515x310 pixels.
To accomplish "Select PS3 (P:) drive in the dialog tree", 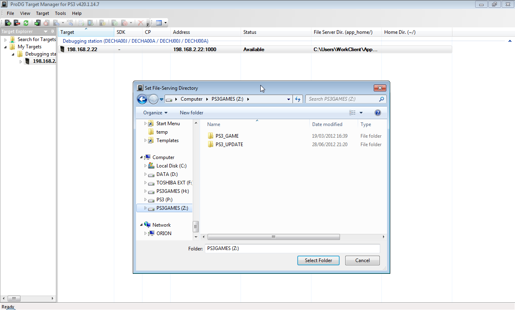I will click(x=164, y=200).
